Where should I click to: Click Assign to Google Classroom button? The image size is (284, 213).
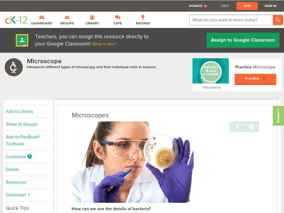pyautogui.click(x=243, y=40)
